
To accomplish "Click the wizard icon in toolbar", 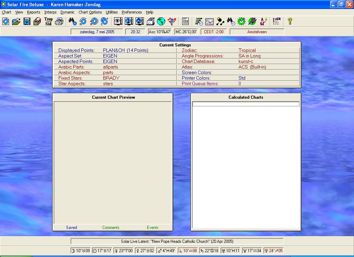I will (x=263, y=21).
